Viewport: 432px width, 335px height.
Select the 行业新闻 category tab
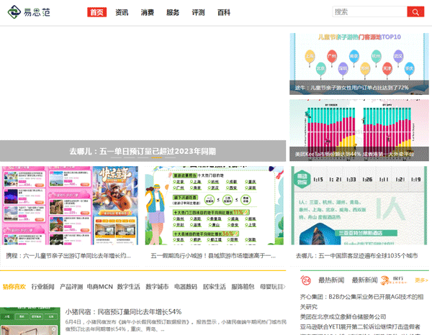[42, 287]
